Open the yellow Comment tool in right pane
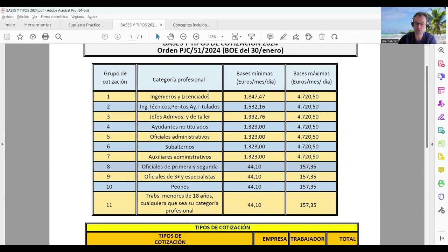Image resolution: width=448 pixels, height=252 pixels. coord(441,170)
